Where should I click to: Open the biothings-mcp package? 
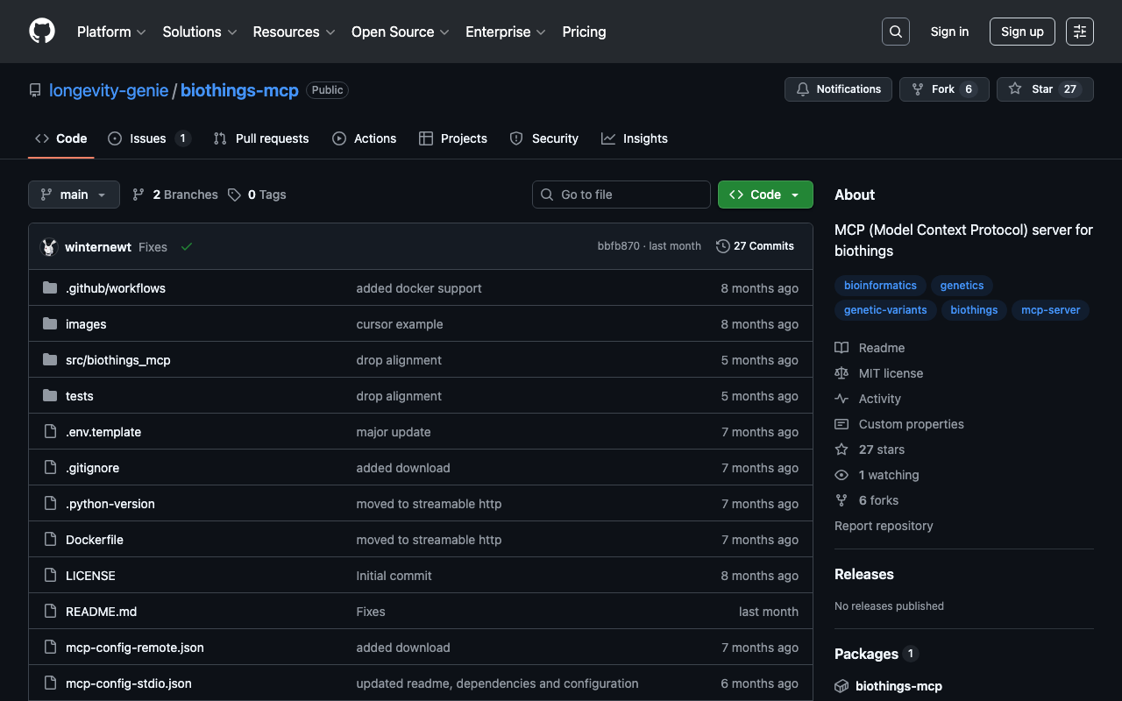pos(898,686)
